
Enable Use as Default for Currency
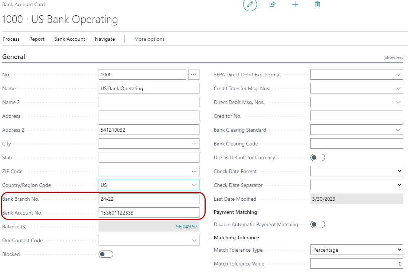pos(317,157)
